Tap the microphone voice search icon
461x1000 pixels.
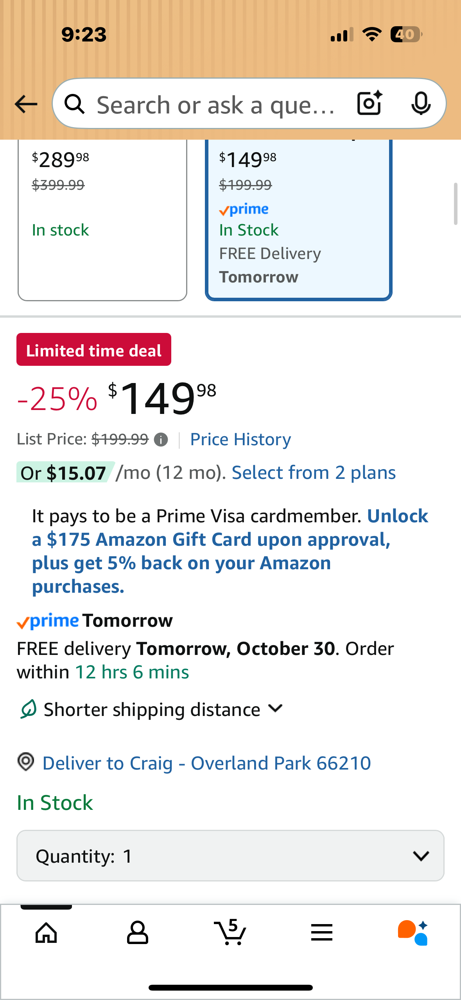pos(421,103)
